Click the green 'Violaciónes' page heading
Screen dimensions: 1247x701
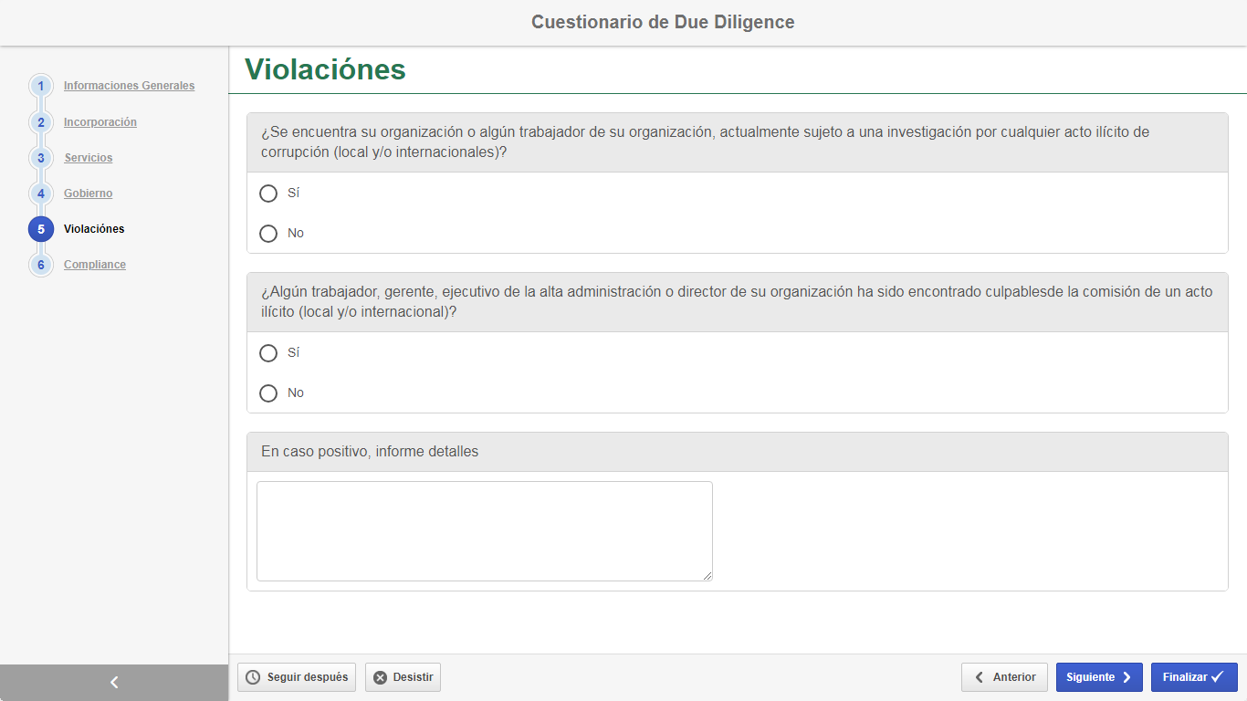325,69
